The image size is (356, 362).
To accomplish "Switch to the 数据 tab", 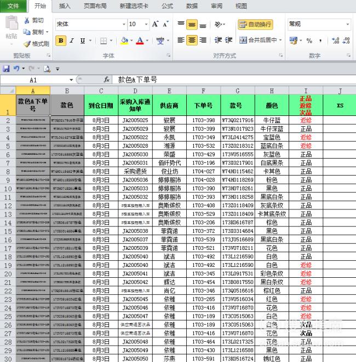I will pyautogui.click(x=192, y=6).
